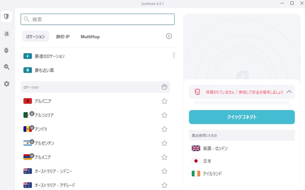This screenshot has width=305, height=190.
Task: Favorite アンドラ with its star
Action: [164, 129]
